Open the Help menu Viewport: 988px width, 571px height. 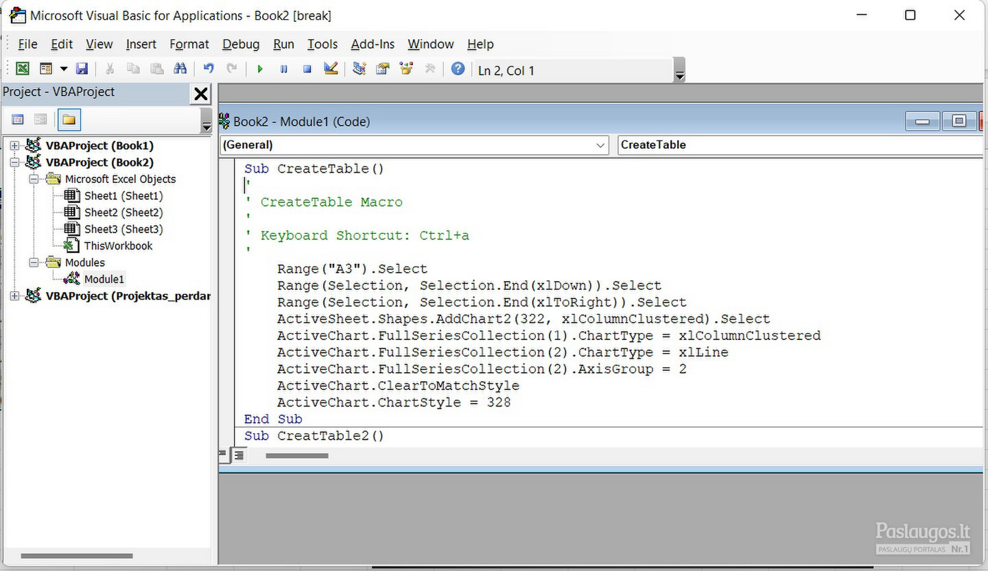tap(480, 44)
